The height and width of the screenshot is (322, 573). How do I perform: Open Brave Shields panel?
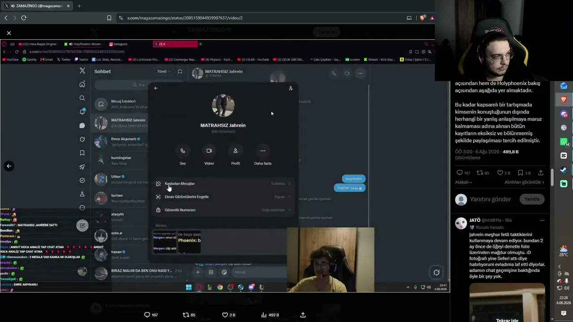422,18
